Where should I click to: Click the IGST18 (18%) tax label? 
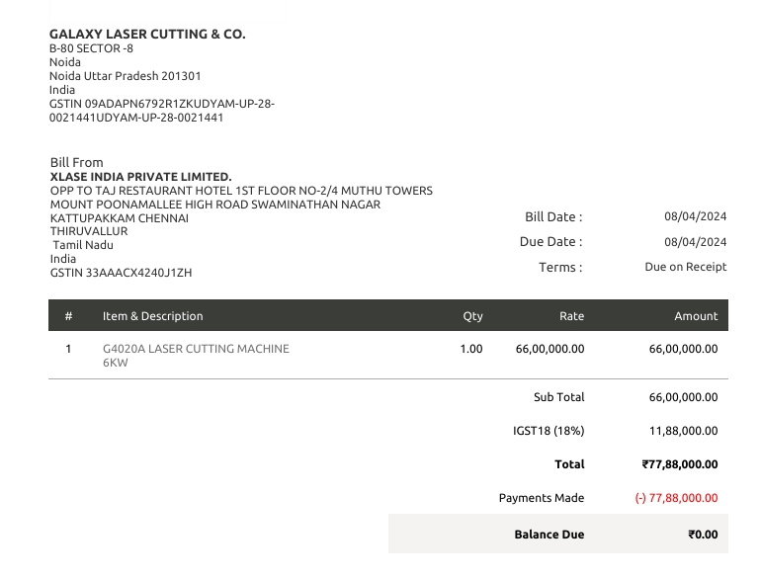point(543,431)
